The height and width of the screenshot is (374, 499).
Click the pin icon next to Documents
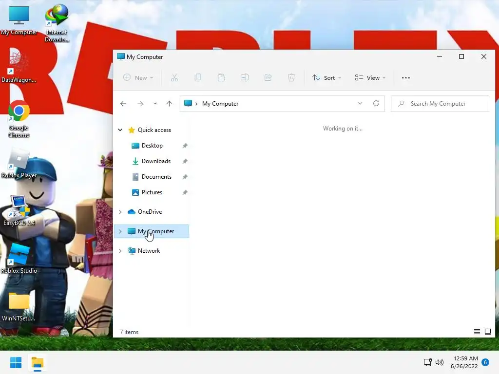tap(185, 177)
